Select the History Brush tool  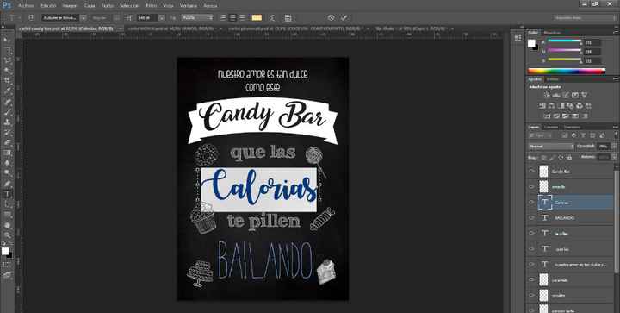pos(8,133)
